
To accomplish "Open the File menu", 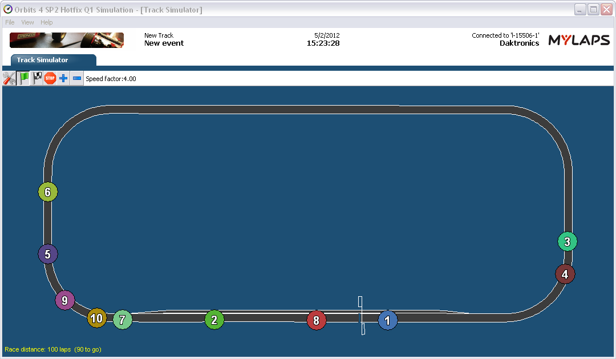I will 10,22.
